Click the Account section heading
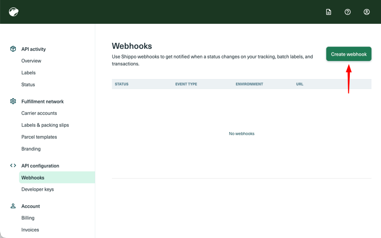 (x=31, y=206)
